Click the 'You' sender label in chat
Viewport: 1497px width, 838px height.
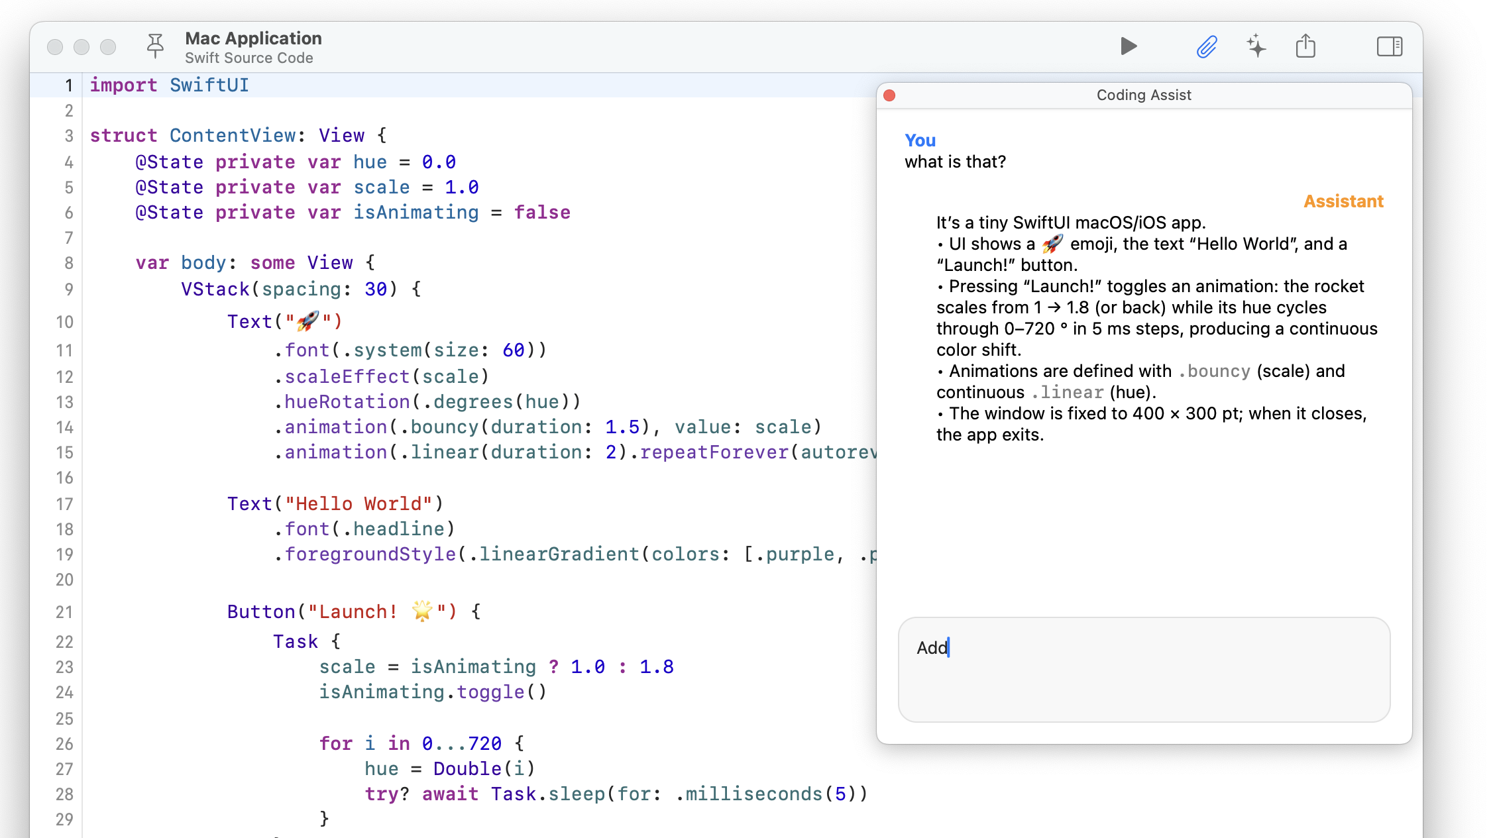pyautogui.click(x=919, y=140)
